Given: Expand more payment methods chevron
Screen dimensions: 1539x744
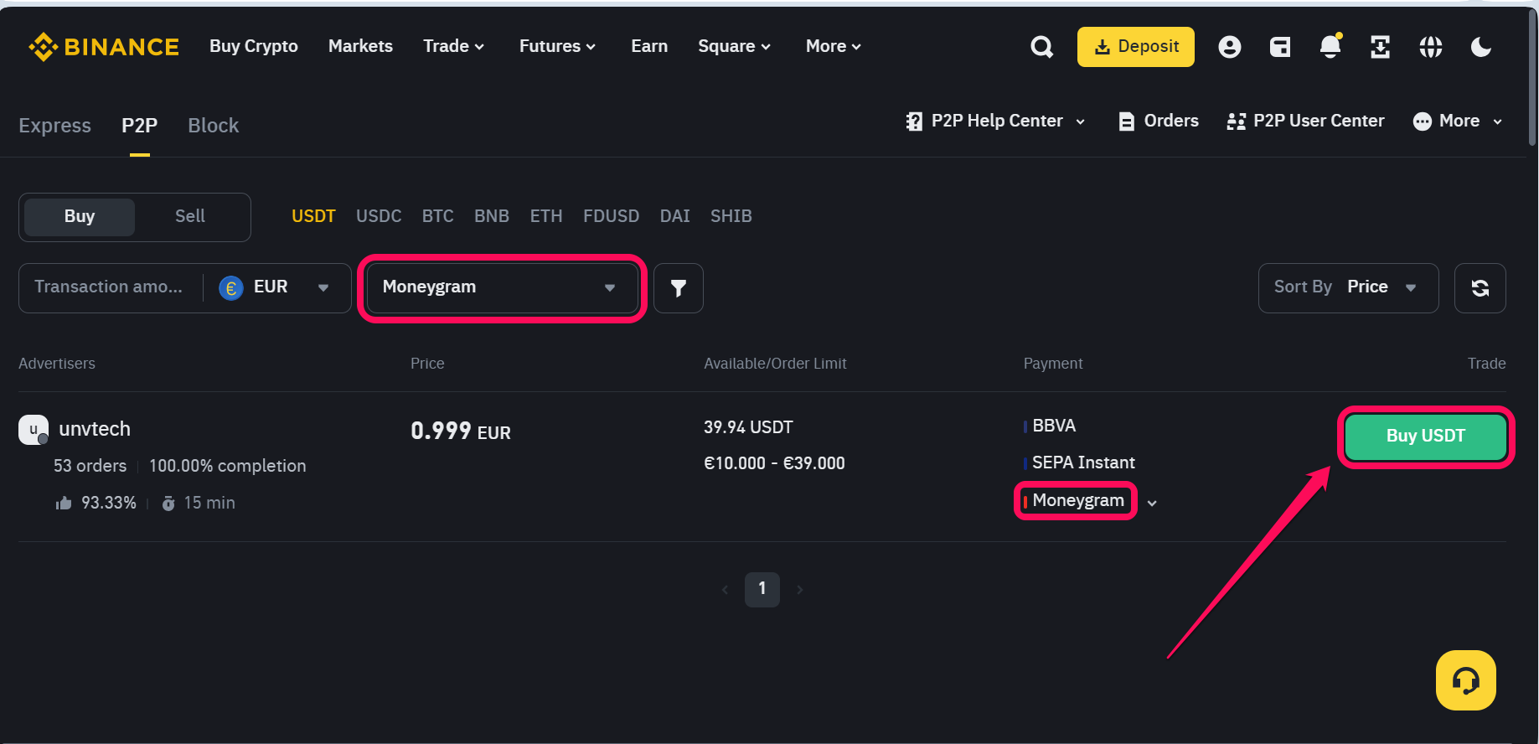Looking at the screenshot, I should point(1152,504).
